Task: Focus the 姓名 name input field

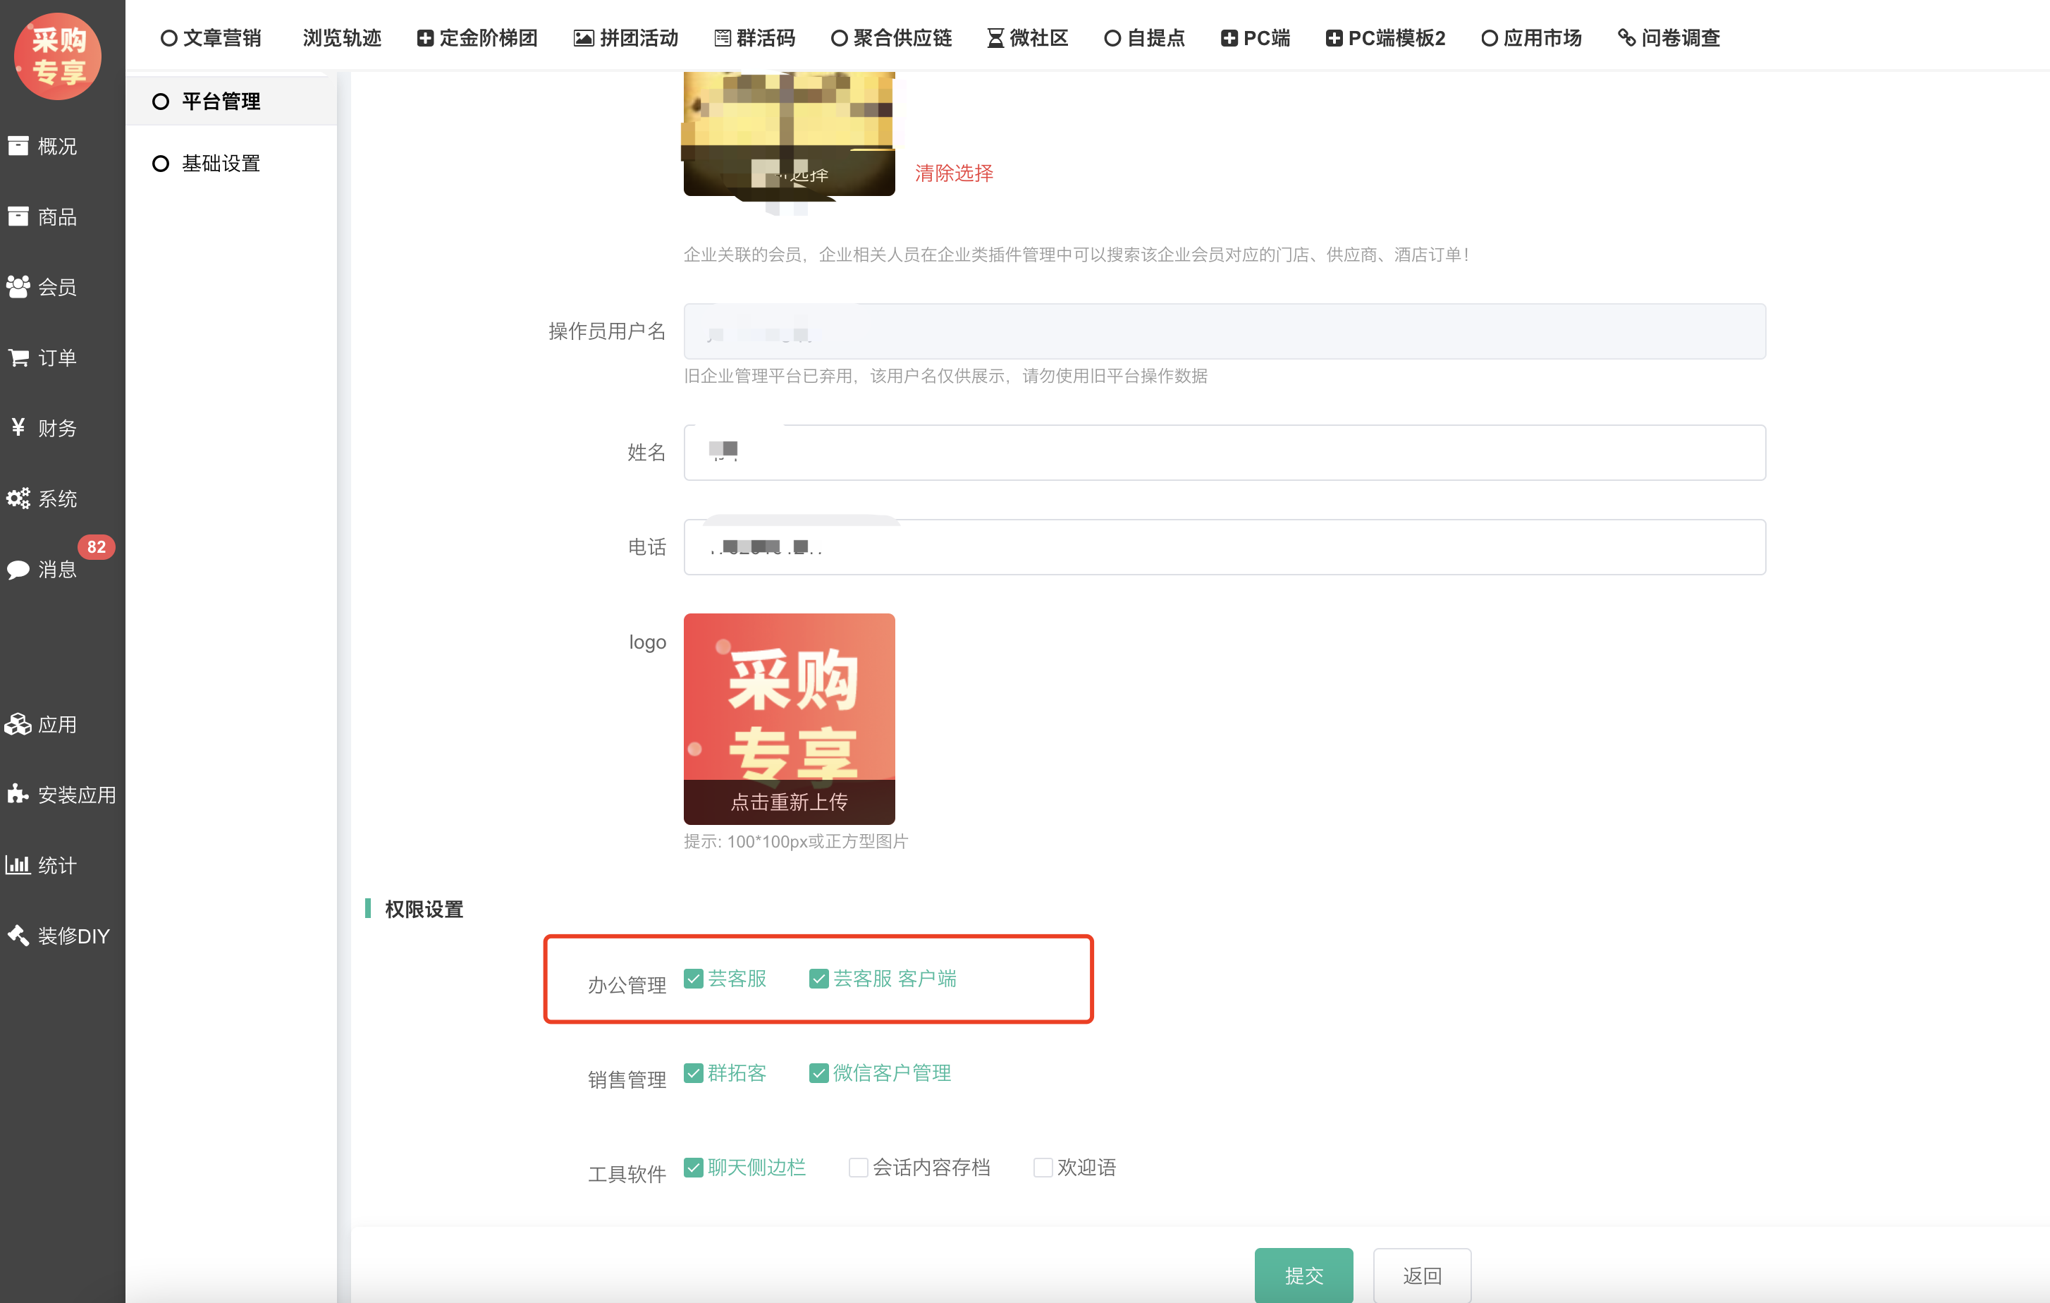Action: point(1223,452)
